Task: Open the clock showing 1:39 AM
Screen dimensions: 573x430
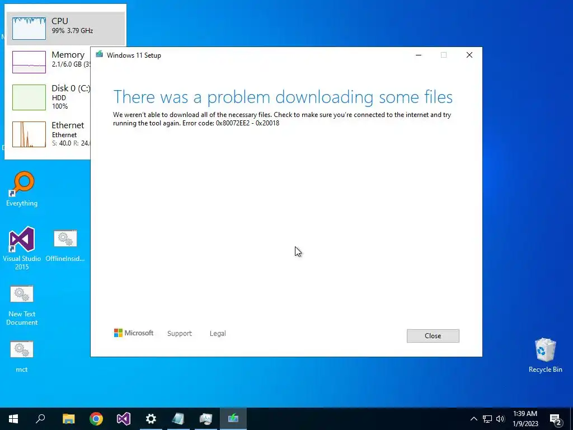Action: [x=525, y=419]
